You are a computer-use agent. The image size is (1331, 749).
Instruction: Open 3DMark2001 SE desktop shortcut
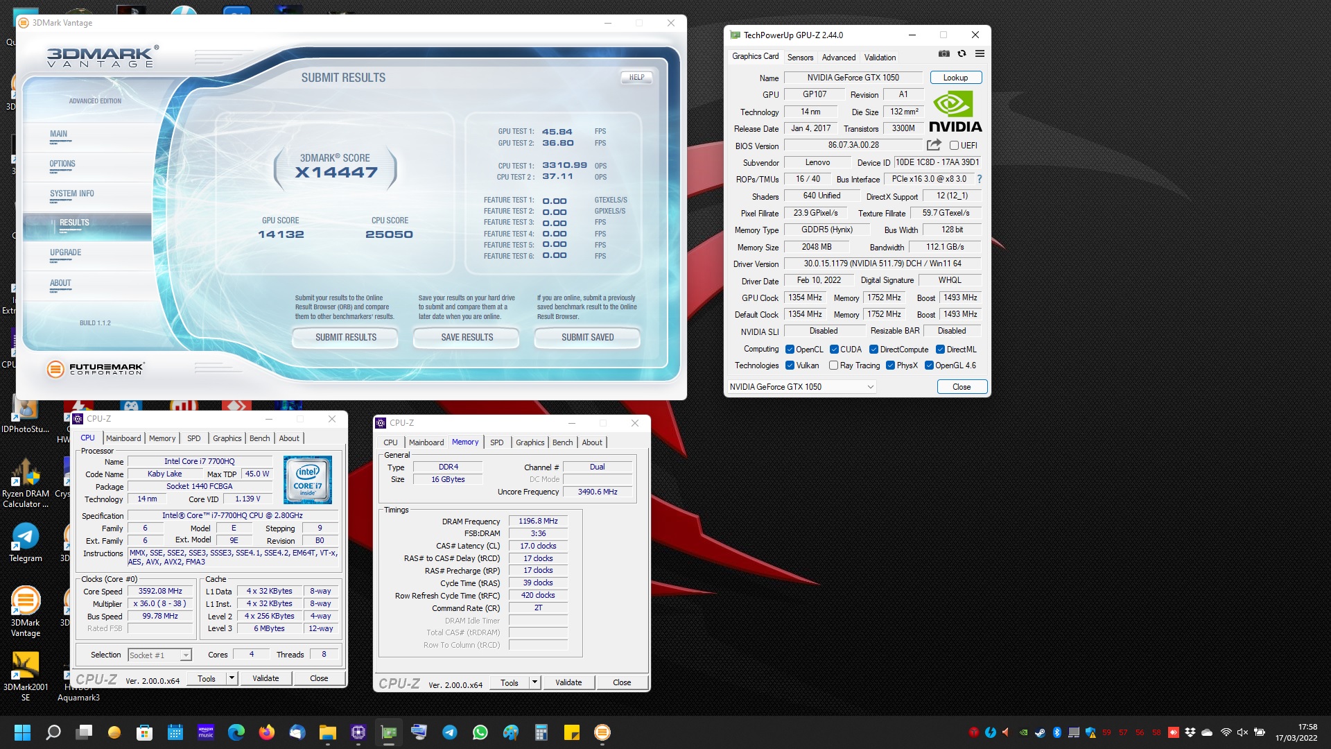(26, 676)
